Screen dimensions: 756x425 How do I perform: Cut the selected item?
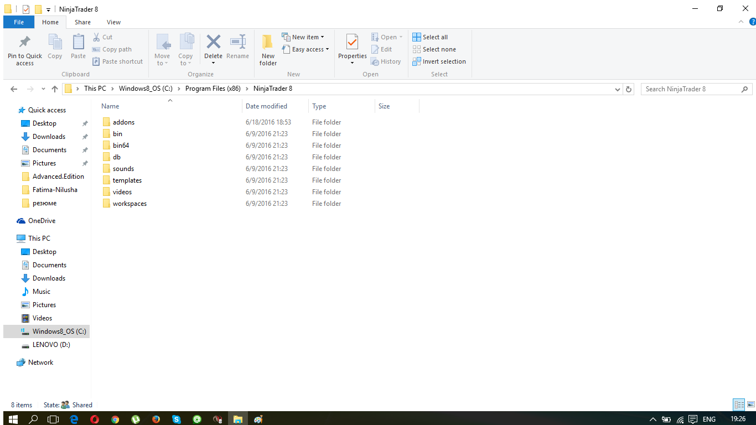pos(102,37)
